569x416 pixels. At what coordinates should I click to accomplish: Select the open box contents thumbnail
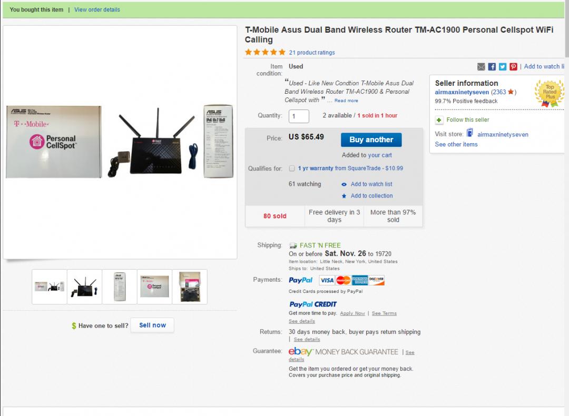[190, 287]
